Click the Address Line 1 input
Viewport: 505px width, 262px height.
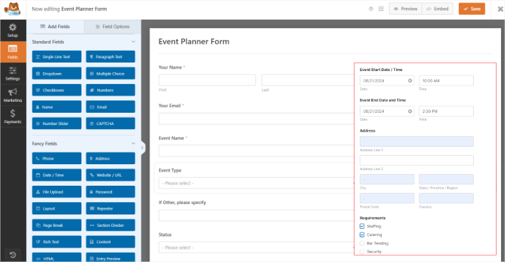[416, 141]
